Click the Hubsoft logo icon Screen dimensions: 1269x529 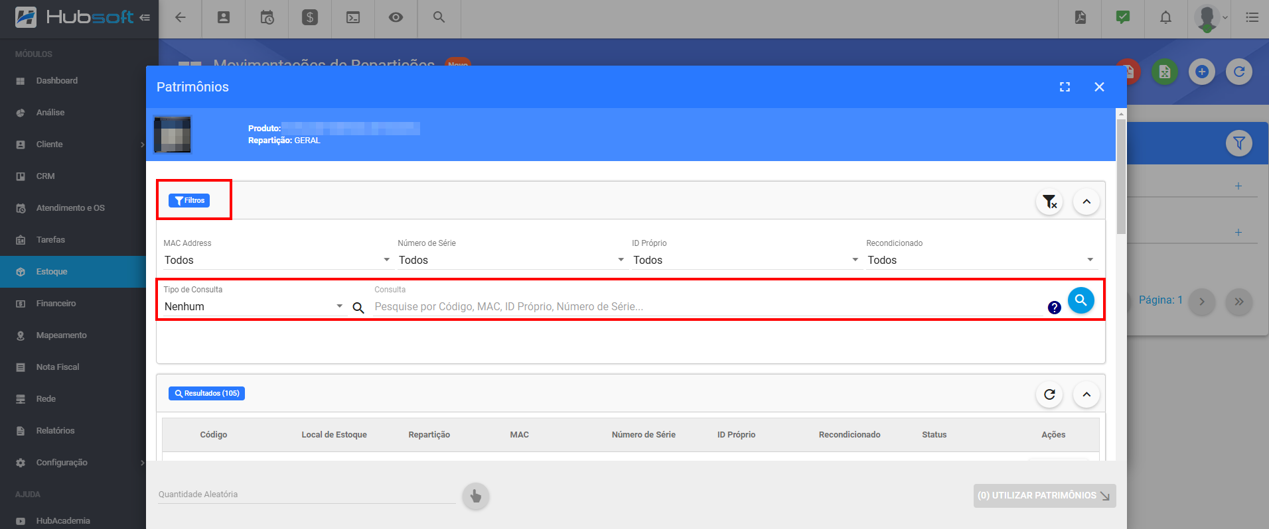coord(26,17)
